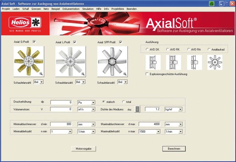The image size is (236, 162).
Task: Click the rho density field showing 1.2
Action: pyautogui.click(x=153, y=109)
